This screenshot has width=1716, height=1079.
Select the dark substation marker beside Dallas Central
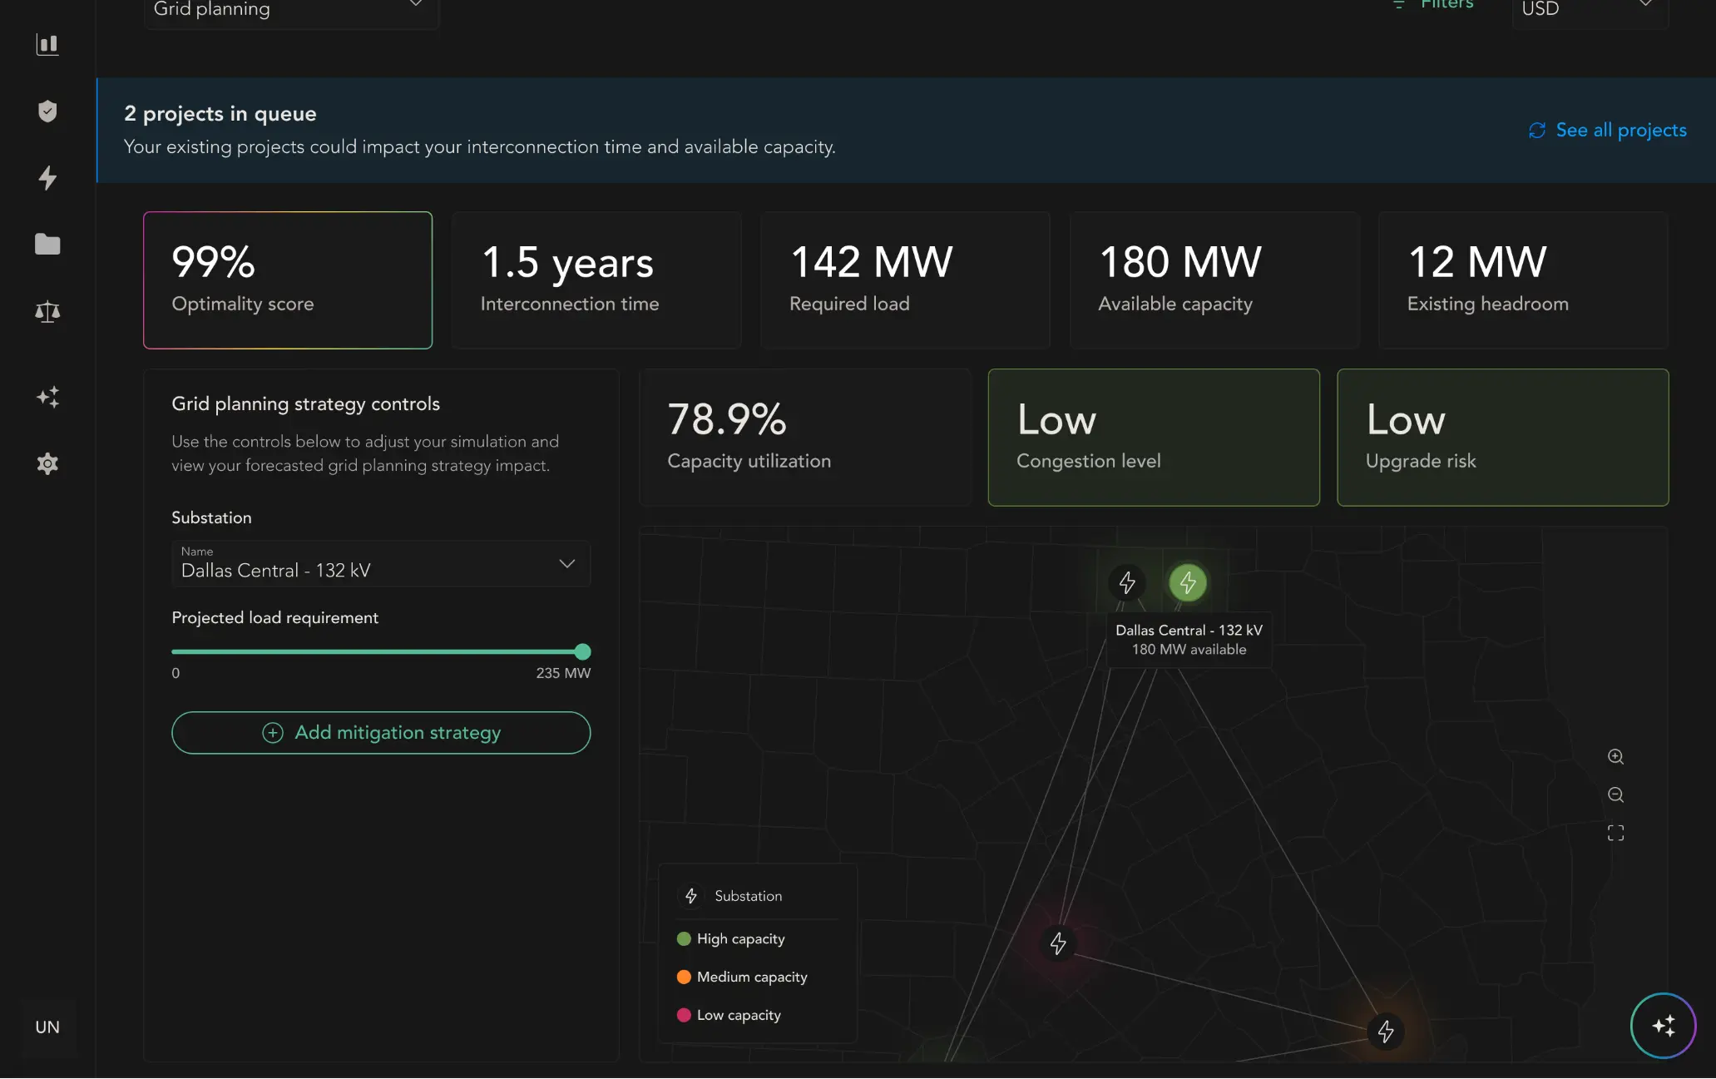click(x=1127, y=582)
